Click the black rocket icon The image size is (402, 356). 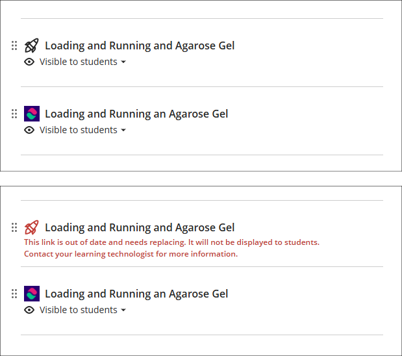click(31, 45)
